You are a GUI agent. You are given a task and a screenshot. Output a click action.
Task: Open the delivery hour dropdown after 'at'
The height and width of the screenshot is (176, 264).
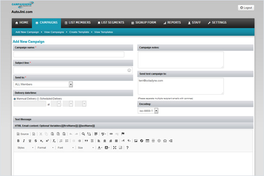[x=56, y=104]
